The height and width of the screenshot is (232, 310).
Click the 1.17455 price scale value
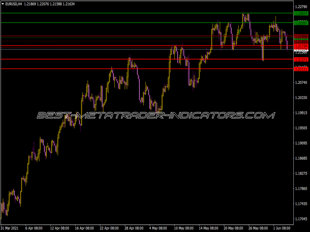tap(301, 204)
